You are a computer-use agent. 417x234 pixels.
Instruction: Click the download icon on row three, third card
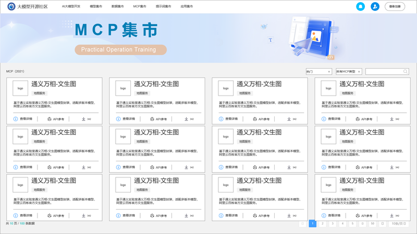click(289, 215)
